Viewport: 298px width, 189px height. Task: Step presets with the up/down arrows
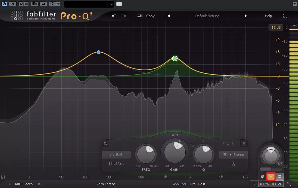107,4
